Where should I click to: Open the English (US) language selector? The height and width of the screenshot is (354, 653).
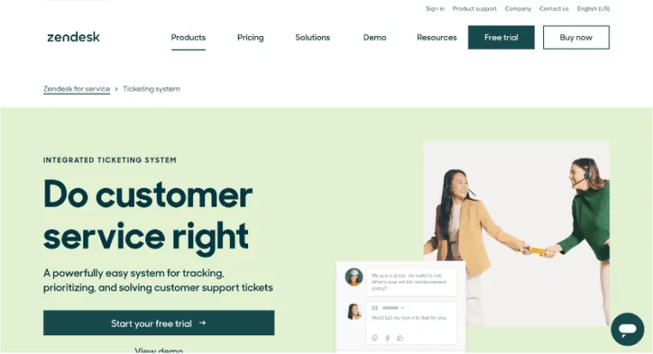593,9
